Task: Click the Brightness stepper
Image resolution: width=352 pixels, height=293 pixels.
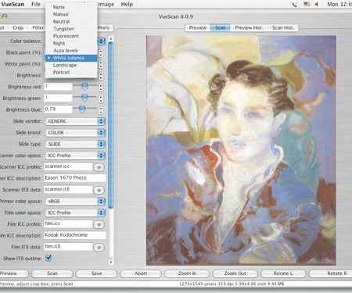Action: coord(101,76)
